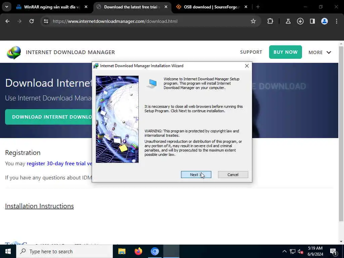
Task: Open the browser profile avatar
Action: pyautogui.click(x=324, y=21)
